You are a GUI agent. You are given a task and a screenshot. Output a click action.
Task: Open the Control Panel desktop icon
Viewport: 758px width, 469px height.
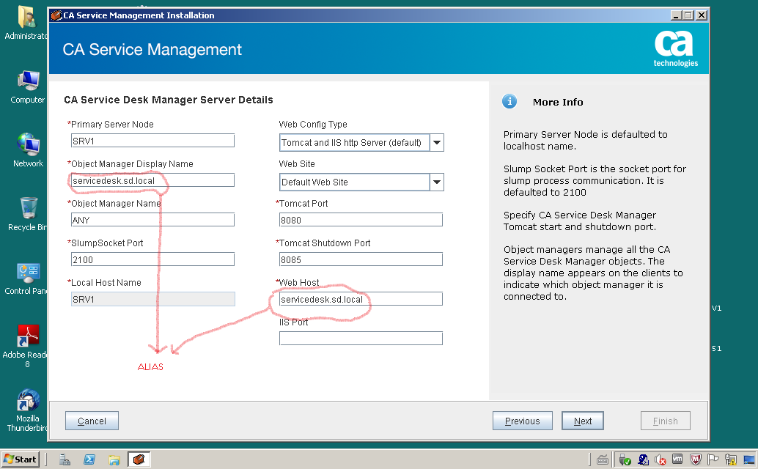coord(28,273)
